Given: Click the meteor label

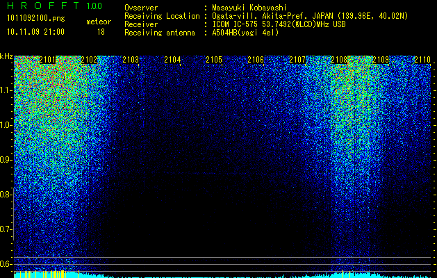Looking at the screenshot, I should pos(99,22).
